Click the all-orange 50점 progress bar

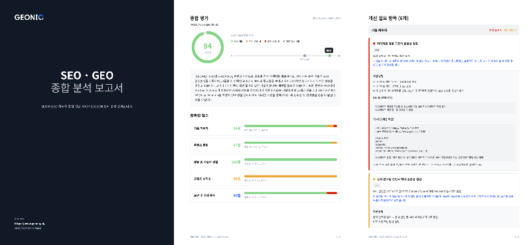coord(291,176)
